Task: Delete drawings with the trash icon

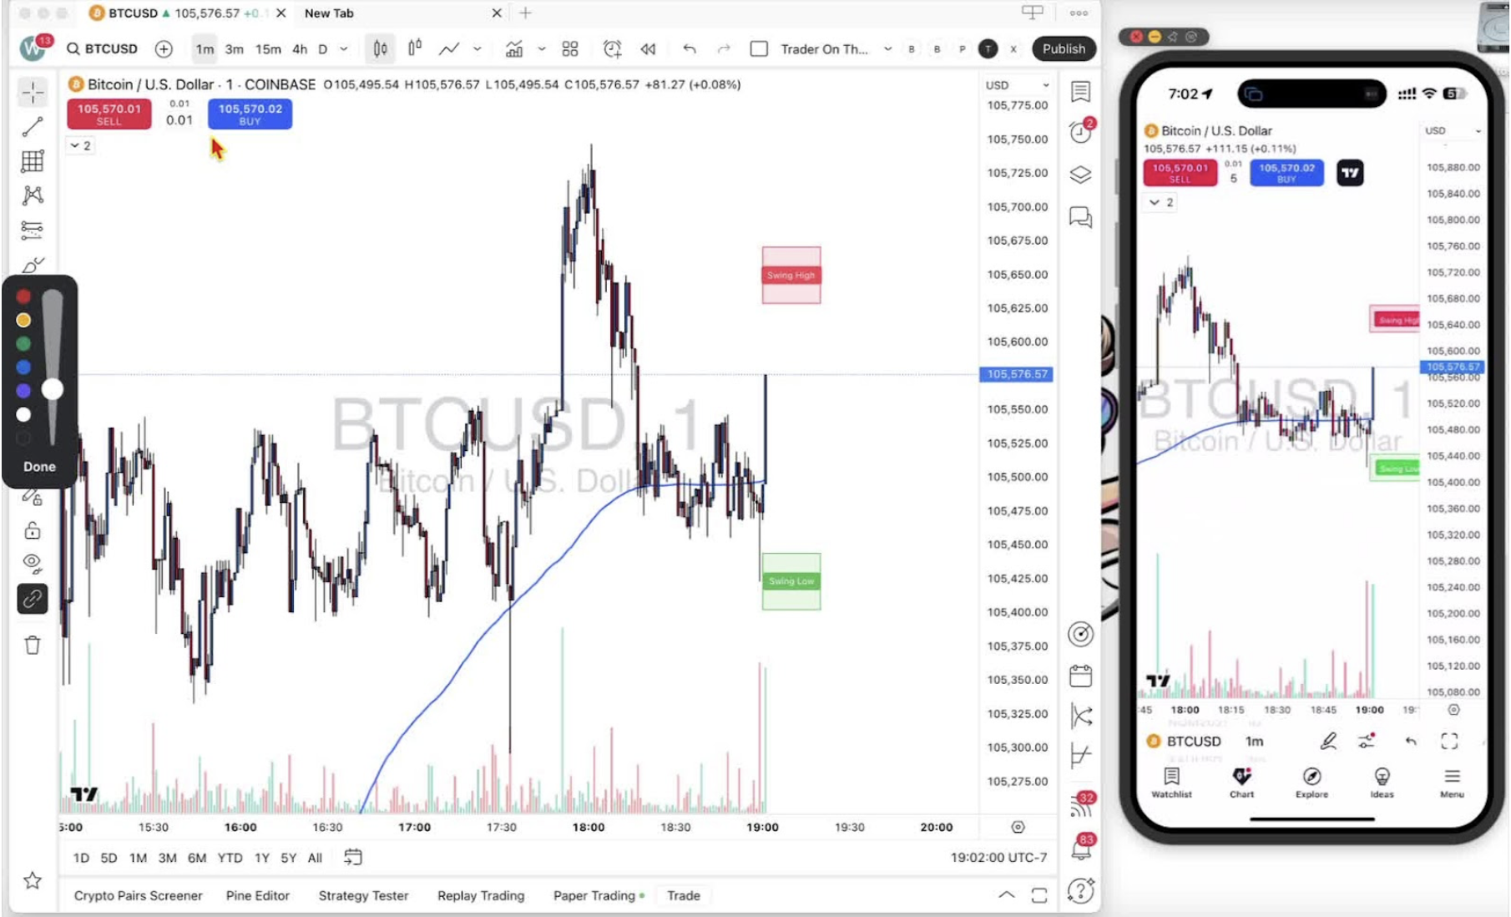Action: pos(33,645)
